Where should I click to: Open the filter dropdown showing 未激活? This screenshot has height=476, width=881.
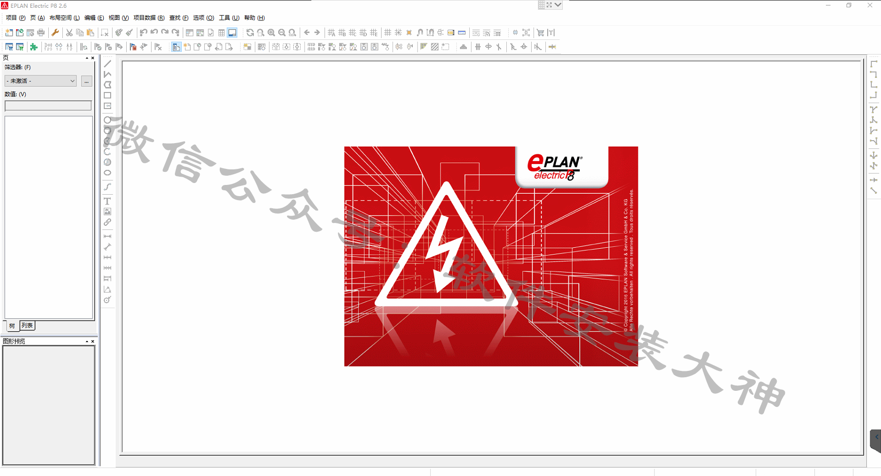40,81
